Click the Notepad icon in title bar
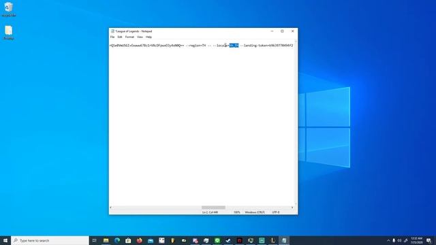 coord(112,31)
